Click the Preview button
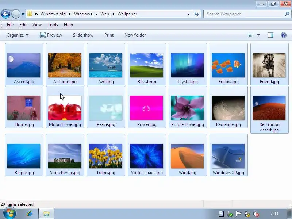Screen dimensions: 292x219 (x=51, y=35)
